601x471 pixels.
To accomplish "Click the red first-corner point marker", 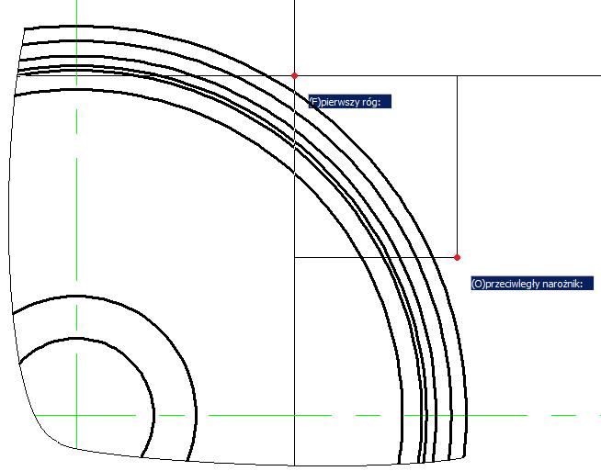I will (294, 76).
